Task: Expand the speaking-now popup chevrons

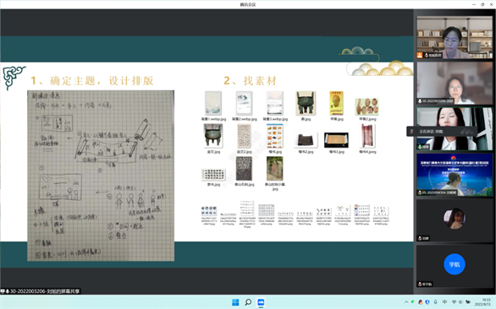Action: [466, 132]
